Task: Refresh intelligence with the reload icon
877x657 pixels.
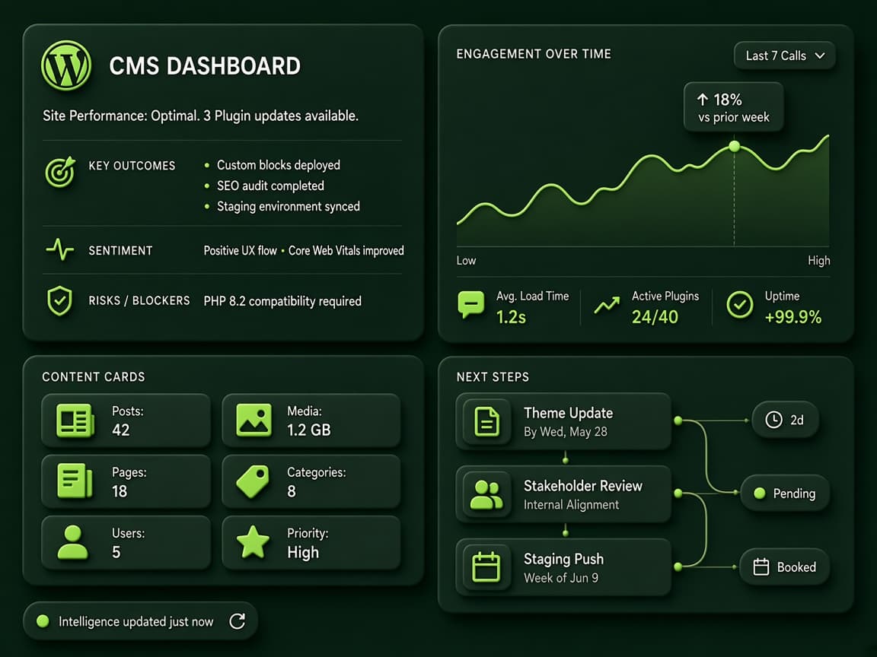Action: pos(238,621)
